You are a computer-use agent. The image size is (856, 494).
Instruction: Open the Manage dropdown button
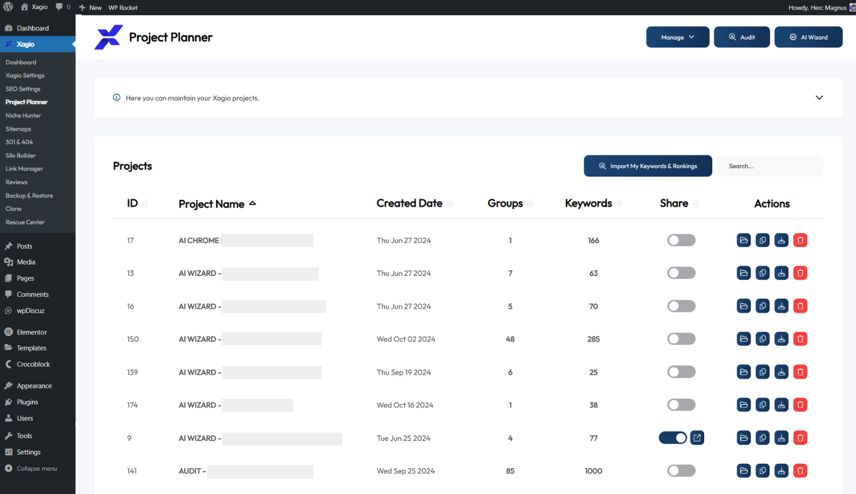677,37
